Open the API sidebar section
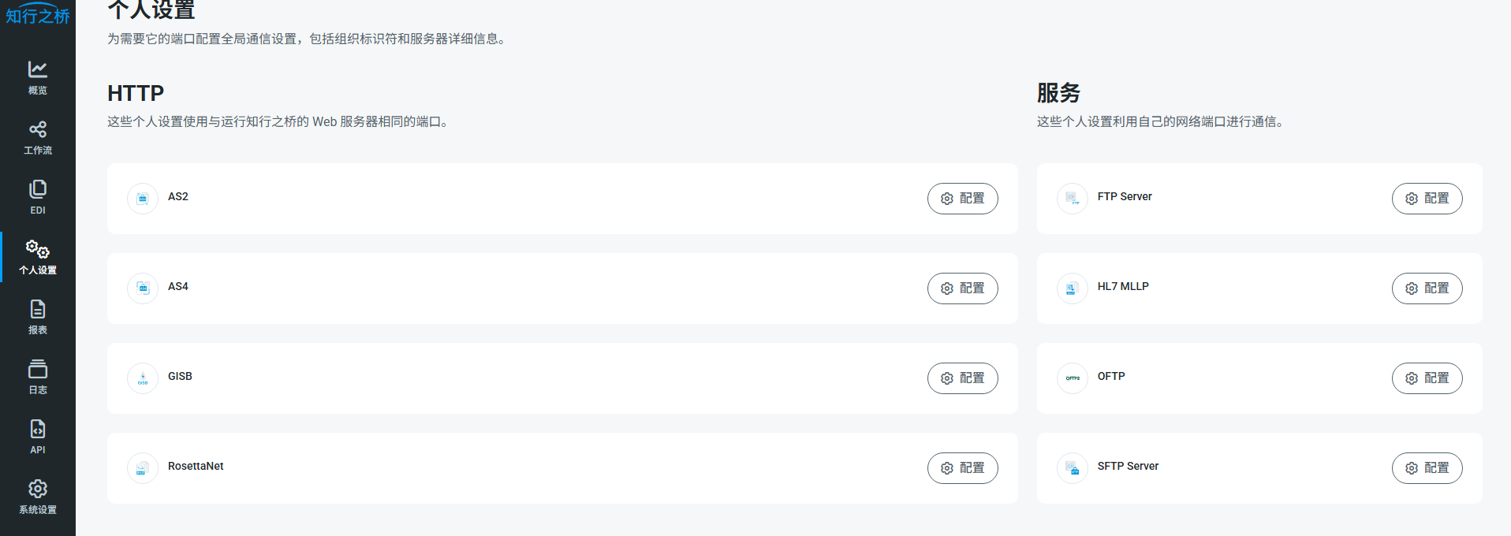 38,437
